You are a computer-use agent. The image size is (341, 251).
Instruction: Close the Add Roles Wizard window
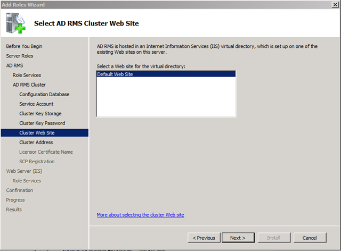(x=335, y=5)
